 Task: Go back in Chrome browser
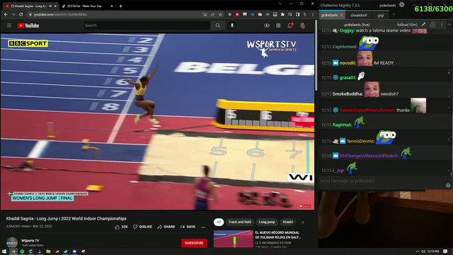click(6, 14)
